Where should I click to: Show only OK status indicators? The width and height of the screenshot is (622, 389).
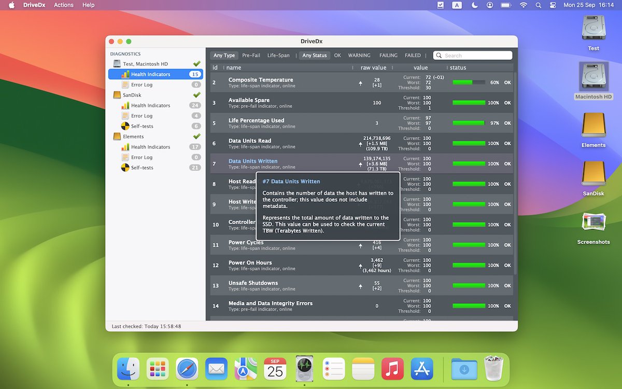(337, 55)
